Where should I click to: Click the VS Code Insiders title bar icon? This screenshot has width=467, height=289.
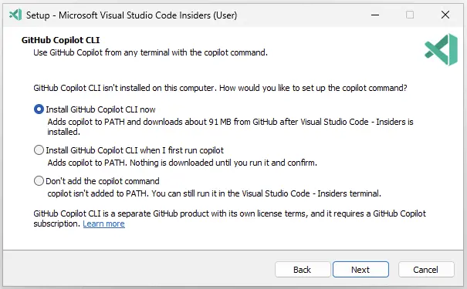tap(15, 15)
